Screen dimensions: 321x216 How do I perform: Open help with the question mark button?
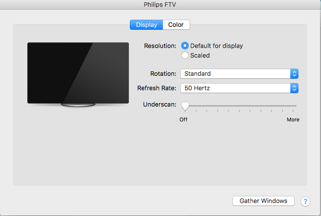point(305,201)
